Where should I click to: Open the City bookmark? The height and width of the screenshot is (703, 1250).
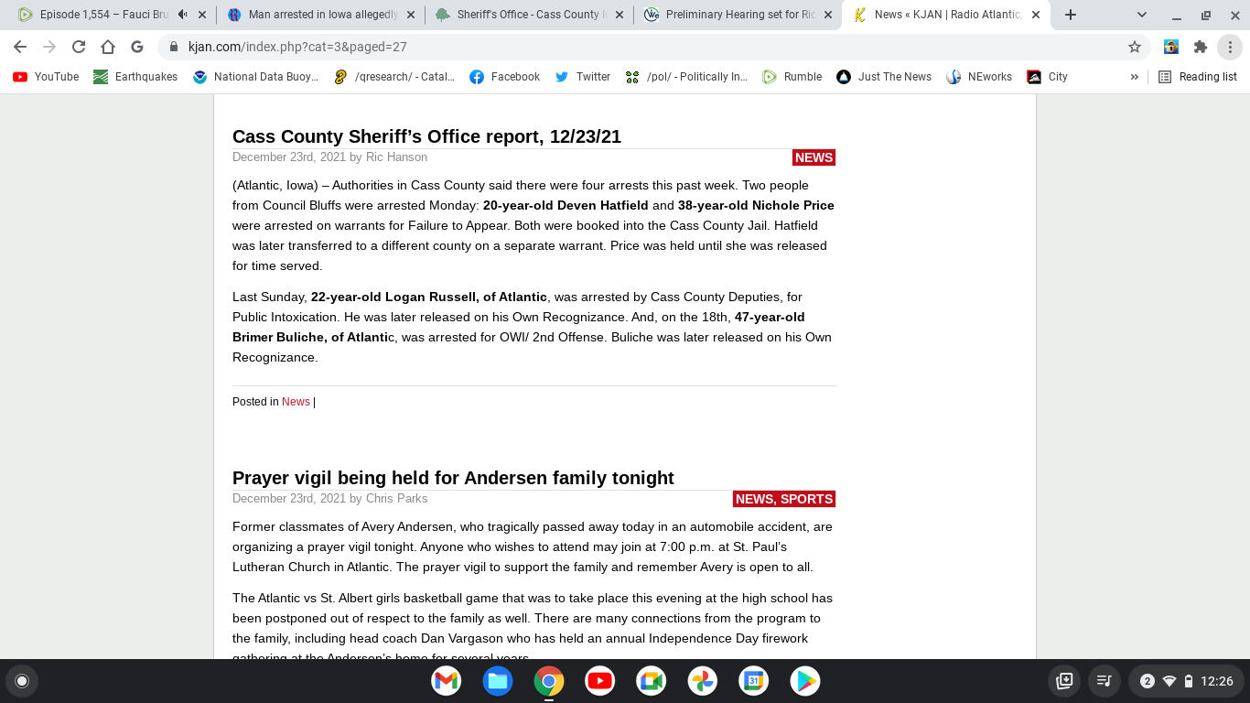[1048, 77]
